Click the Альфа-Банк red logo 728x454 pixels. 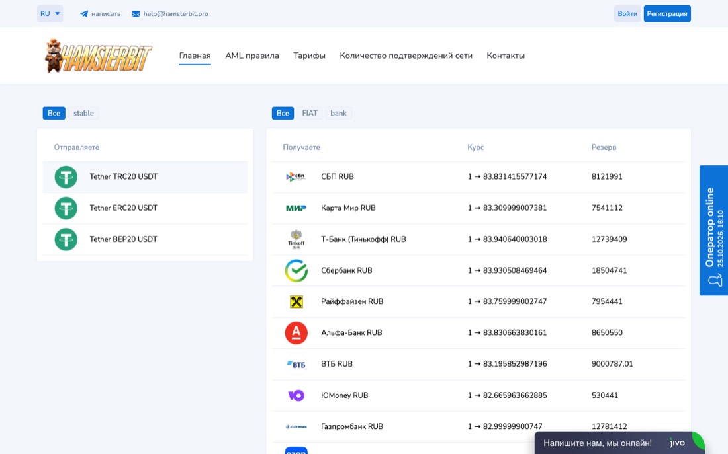(x=296, y=333)
